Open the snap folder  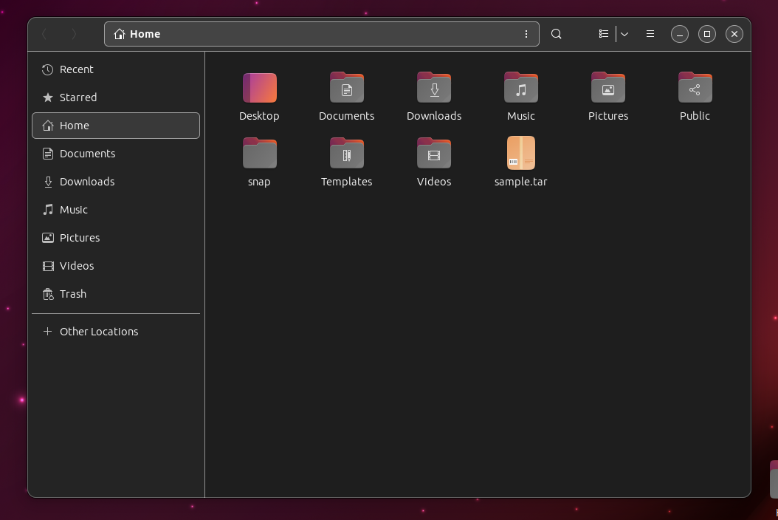pyautogui.click(x=259, y=153)
